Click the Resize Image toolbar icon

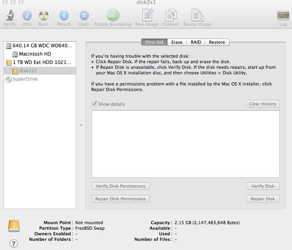(197, 15)
